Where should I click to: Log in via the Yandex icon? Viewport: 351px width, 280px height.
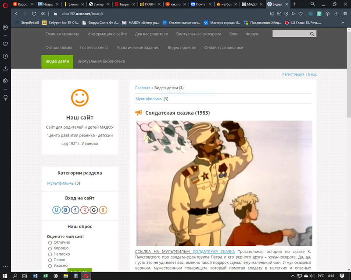[x=84, y=210]
